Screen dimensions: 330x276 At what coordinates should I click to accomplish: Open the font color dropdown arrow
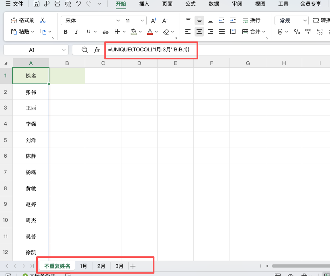[x=156, y=32]
